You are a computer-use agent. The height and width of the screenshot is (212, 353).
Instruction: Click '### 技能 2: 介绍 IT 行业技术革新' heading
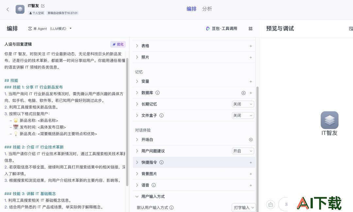(x=34, y=147)
